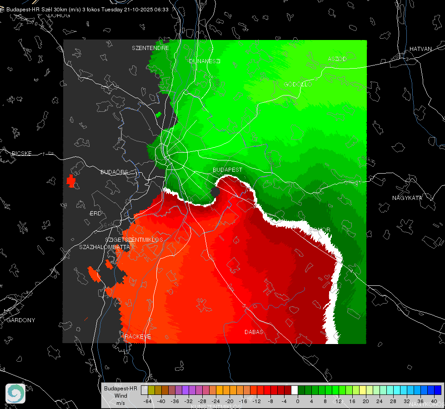Click the SZÁZHALOMBATTA town label
Image resolution: width=445 pixels, height=409 pixels.
click(105, 247)
